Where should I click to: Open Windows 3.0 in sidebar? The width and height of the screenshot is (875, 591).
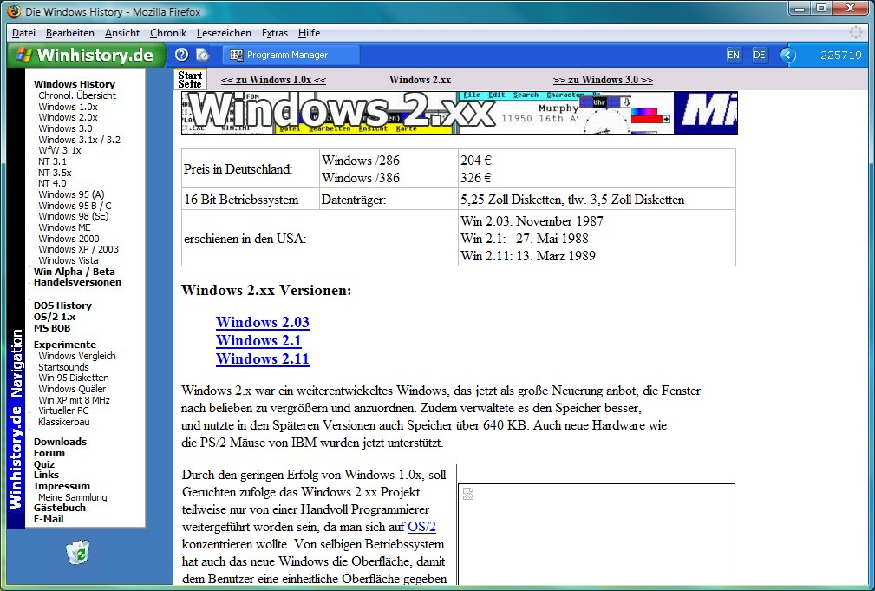click(x=65, y=128)
